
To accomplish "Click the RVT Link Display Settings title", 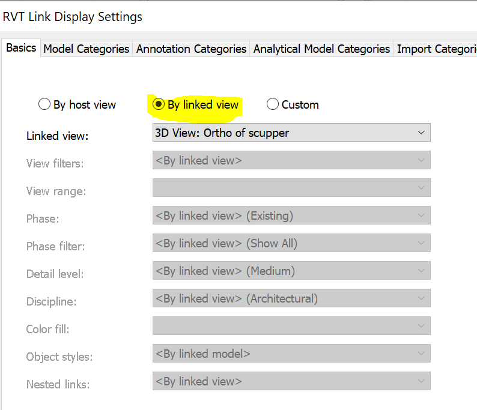I will point(73,17).
